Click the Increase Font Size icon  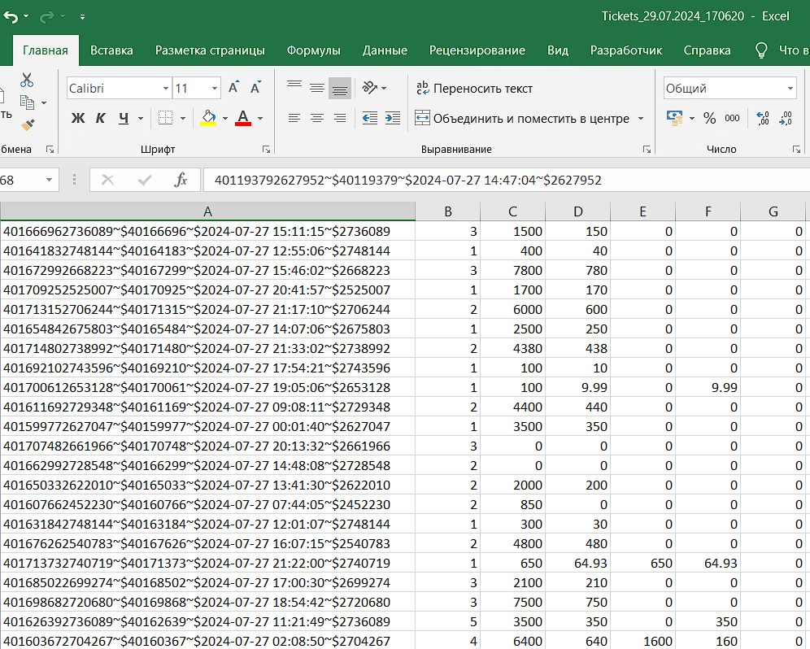[x=234, y=88]
